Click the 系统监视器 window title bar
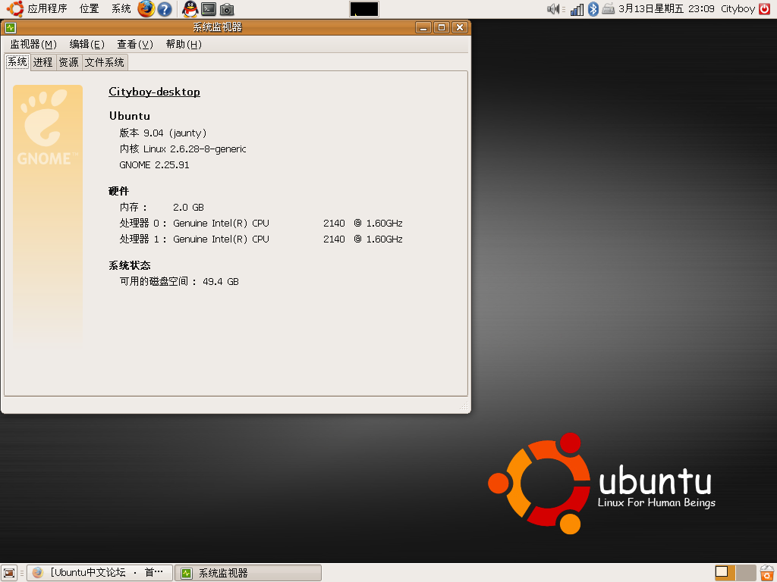Viewport: 777px width, 582px height. (217, 28)
